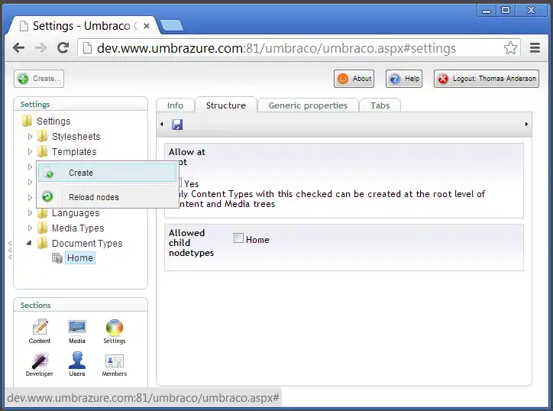Image resolution: width=553 pixels, height=411 pixels.
Task: Select the Media Types tree item
Action: [78, 228]
